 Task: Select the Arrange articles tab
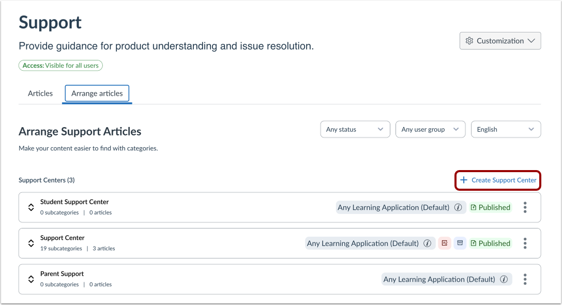click(x=97, y=94)
